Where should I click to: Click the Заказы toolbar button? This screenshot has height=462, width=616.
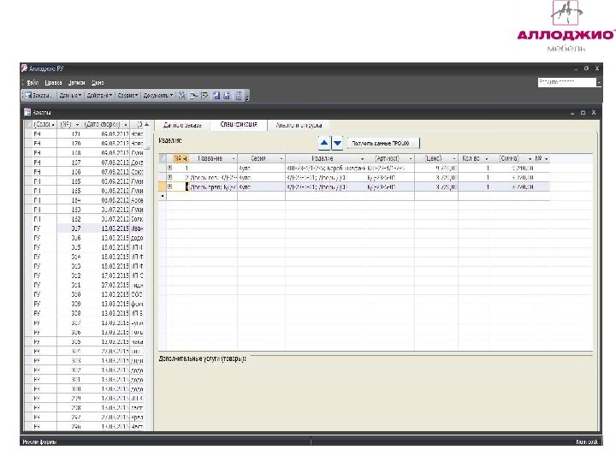[x=38, y=96]
